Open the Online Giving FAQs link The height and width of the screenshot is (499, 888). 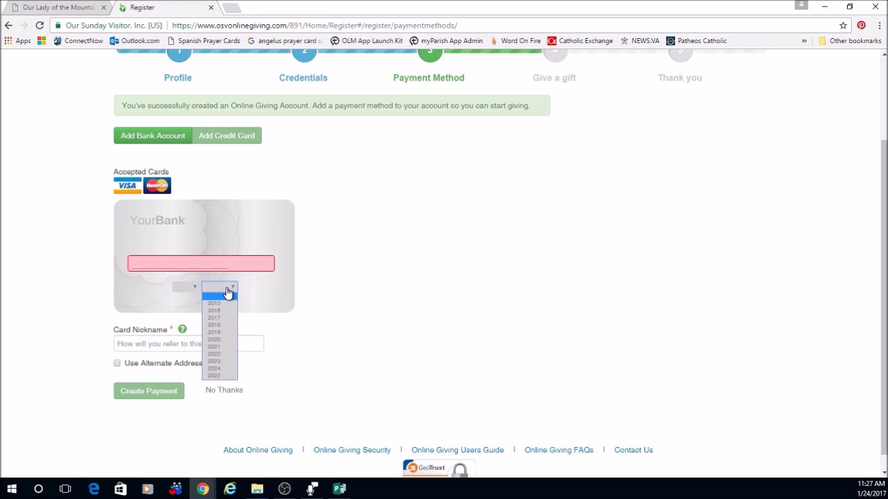pyautogui.click(x=559, y=450)
